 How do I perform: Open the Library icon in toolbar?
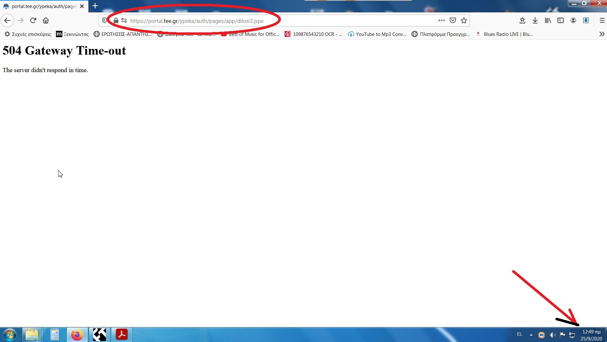pyautogui.click(x=548, y=21)
